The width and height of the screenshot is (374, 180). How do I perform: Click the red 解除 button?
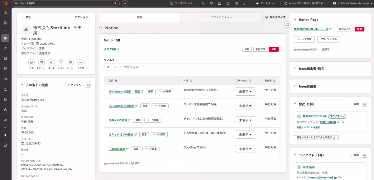click(359, 29)
